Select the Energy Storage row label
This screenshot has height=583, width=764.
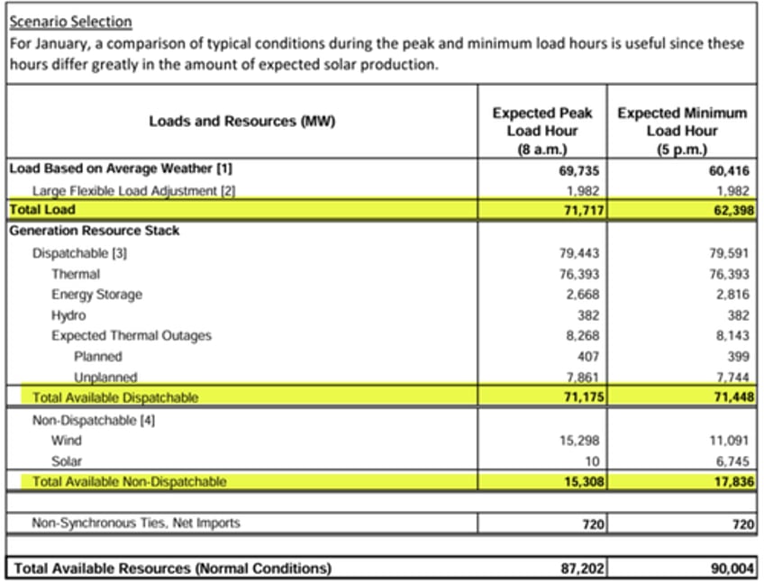97,295
